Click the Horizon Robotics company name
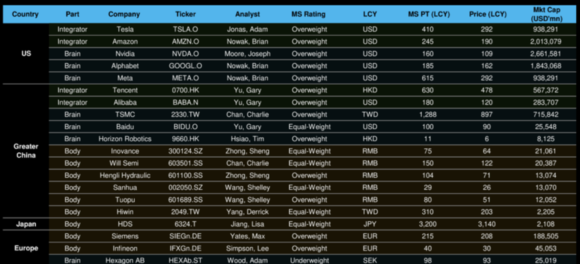 pos(125,139)
